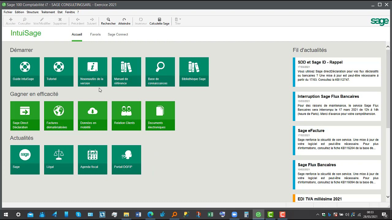This screenshot has height=220, width=392.
Task: Click the news feed scrollbar thumb
Action: click(388, 89)
